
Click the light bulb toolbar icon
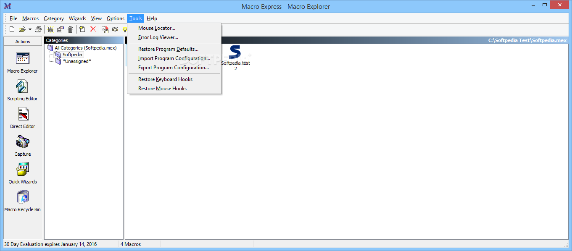click(x=125, y=29)
